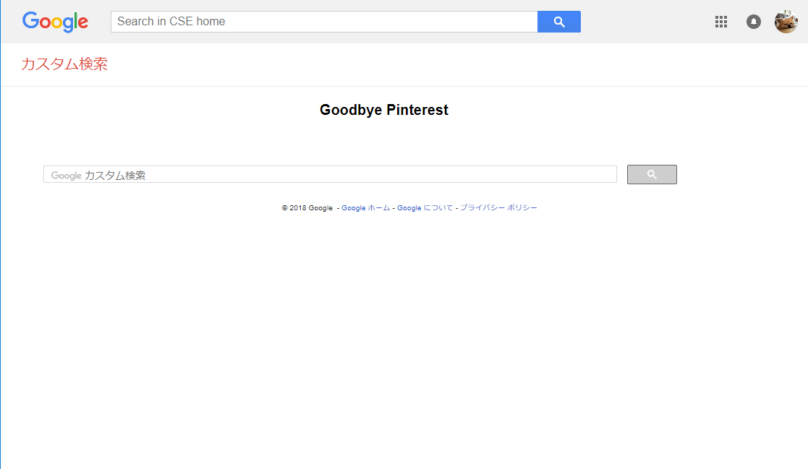808x469 pixels.
Task: Visit the 'プライバシー ポリシー' footer link
Action: pyautogui.click(x=498, y=208)
